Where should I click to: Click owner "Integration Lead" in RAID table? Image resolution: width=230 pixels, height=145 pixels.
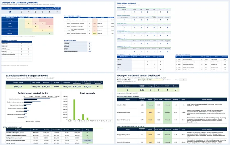click(214, 64)
